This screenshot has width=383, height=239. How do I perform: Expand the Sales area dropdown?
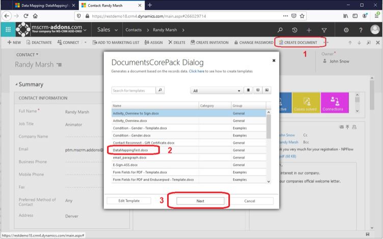pyautogui.click(x=116, y=30)
